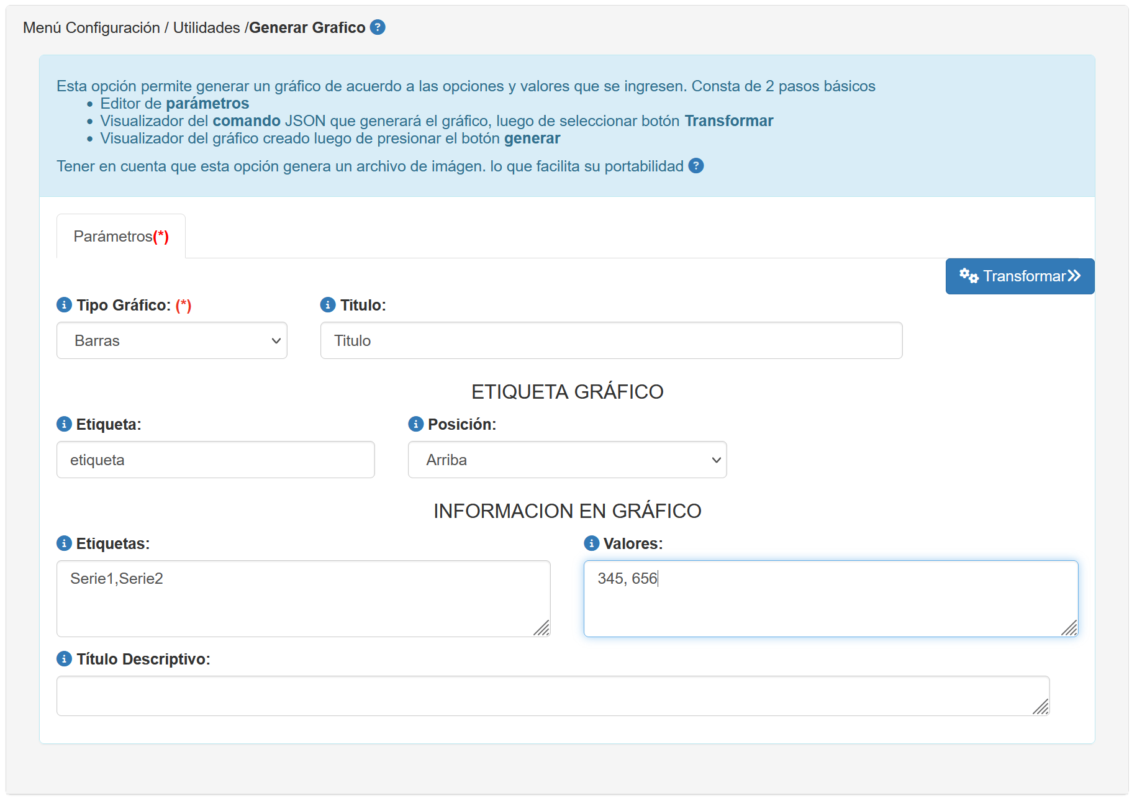
Task: Click info icon next to Tipo Gráfico
Action: pyautogui.click(x=64, y=305)
